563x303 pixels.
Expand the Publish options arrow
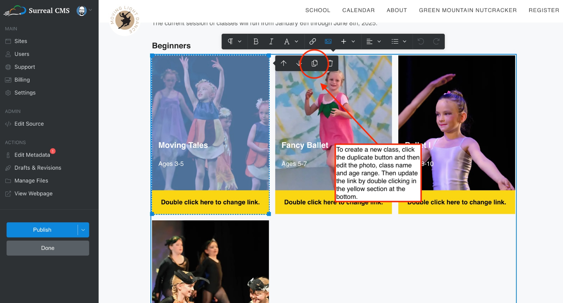[x=83, y=230]
